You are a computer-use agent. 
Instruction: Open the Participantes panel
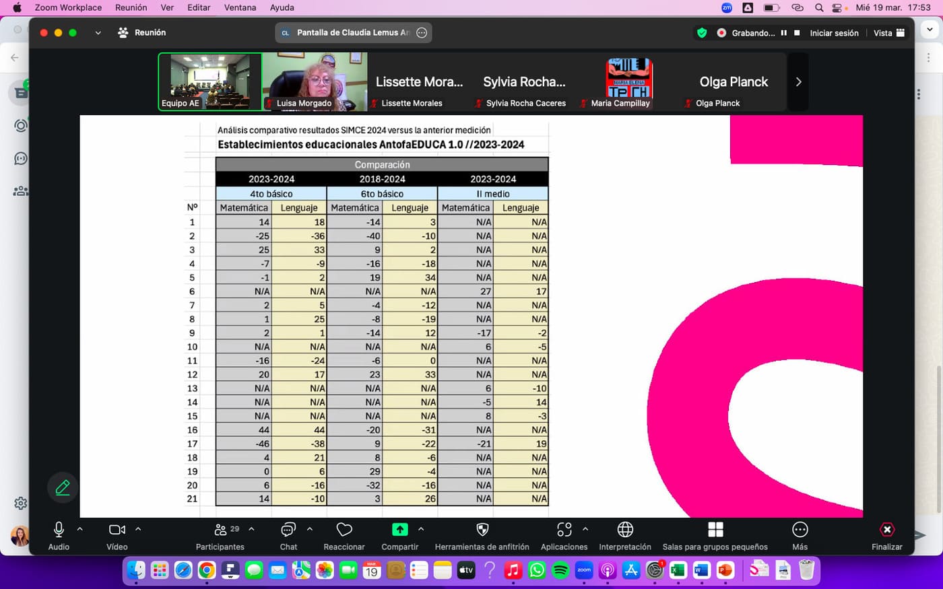pyautogui.click(x=220, y=536)
